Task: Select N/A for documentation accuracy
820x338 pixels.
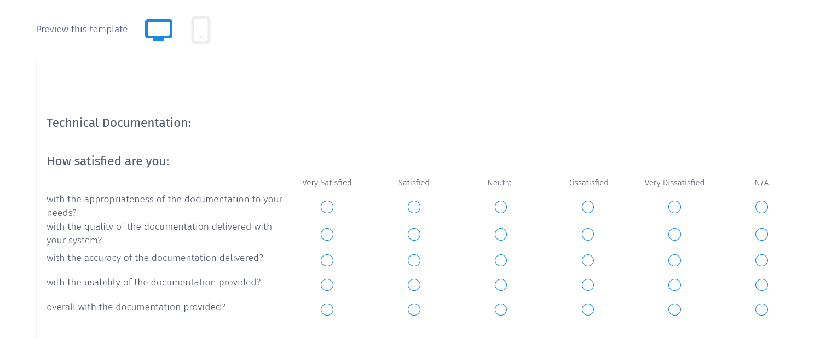Action: [761, 260]
